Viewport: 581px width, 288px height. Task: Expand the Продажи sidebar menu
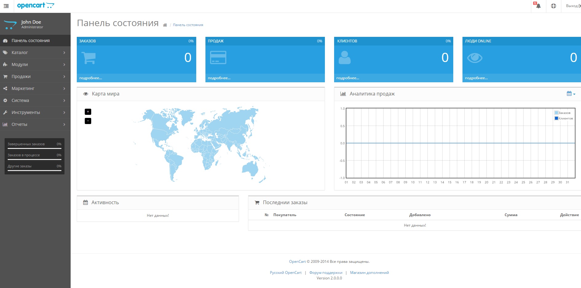(x=35, y=76)
